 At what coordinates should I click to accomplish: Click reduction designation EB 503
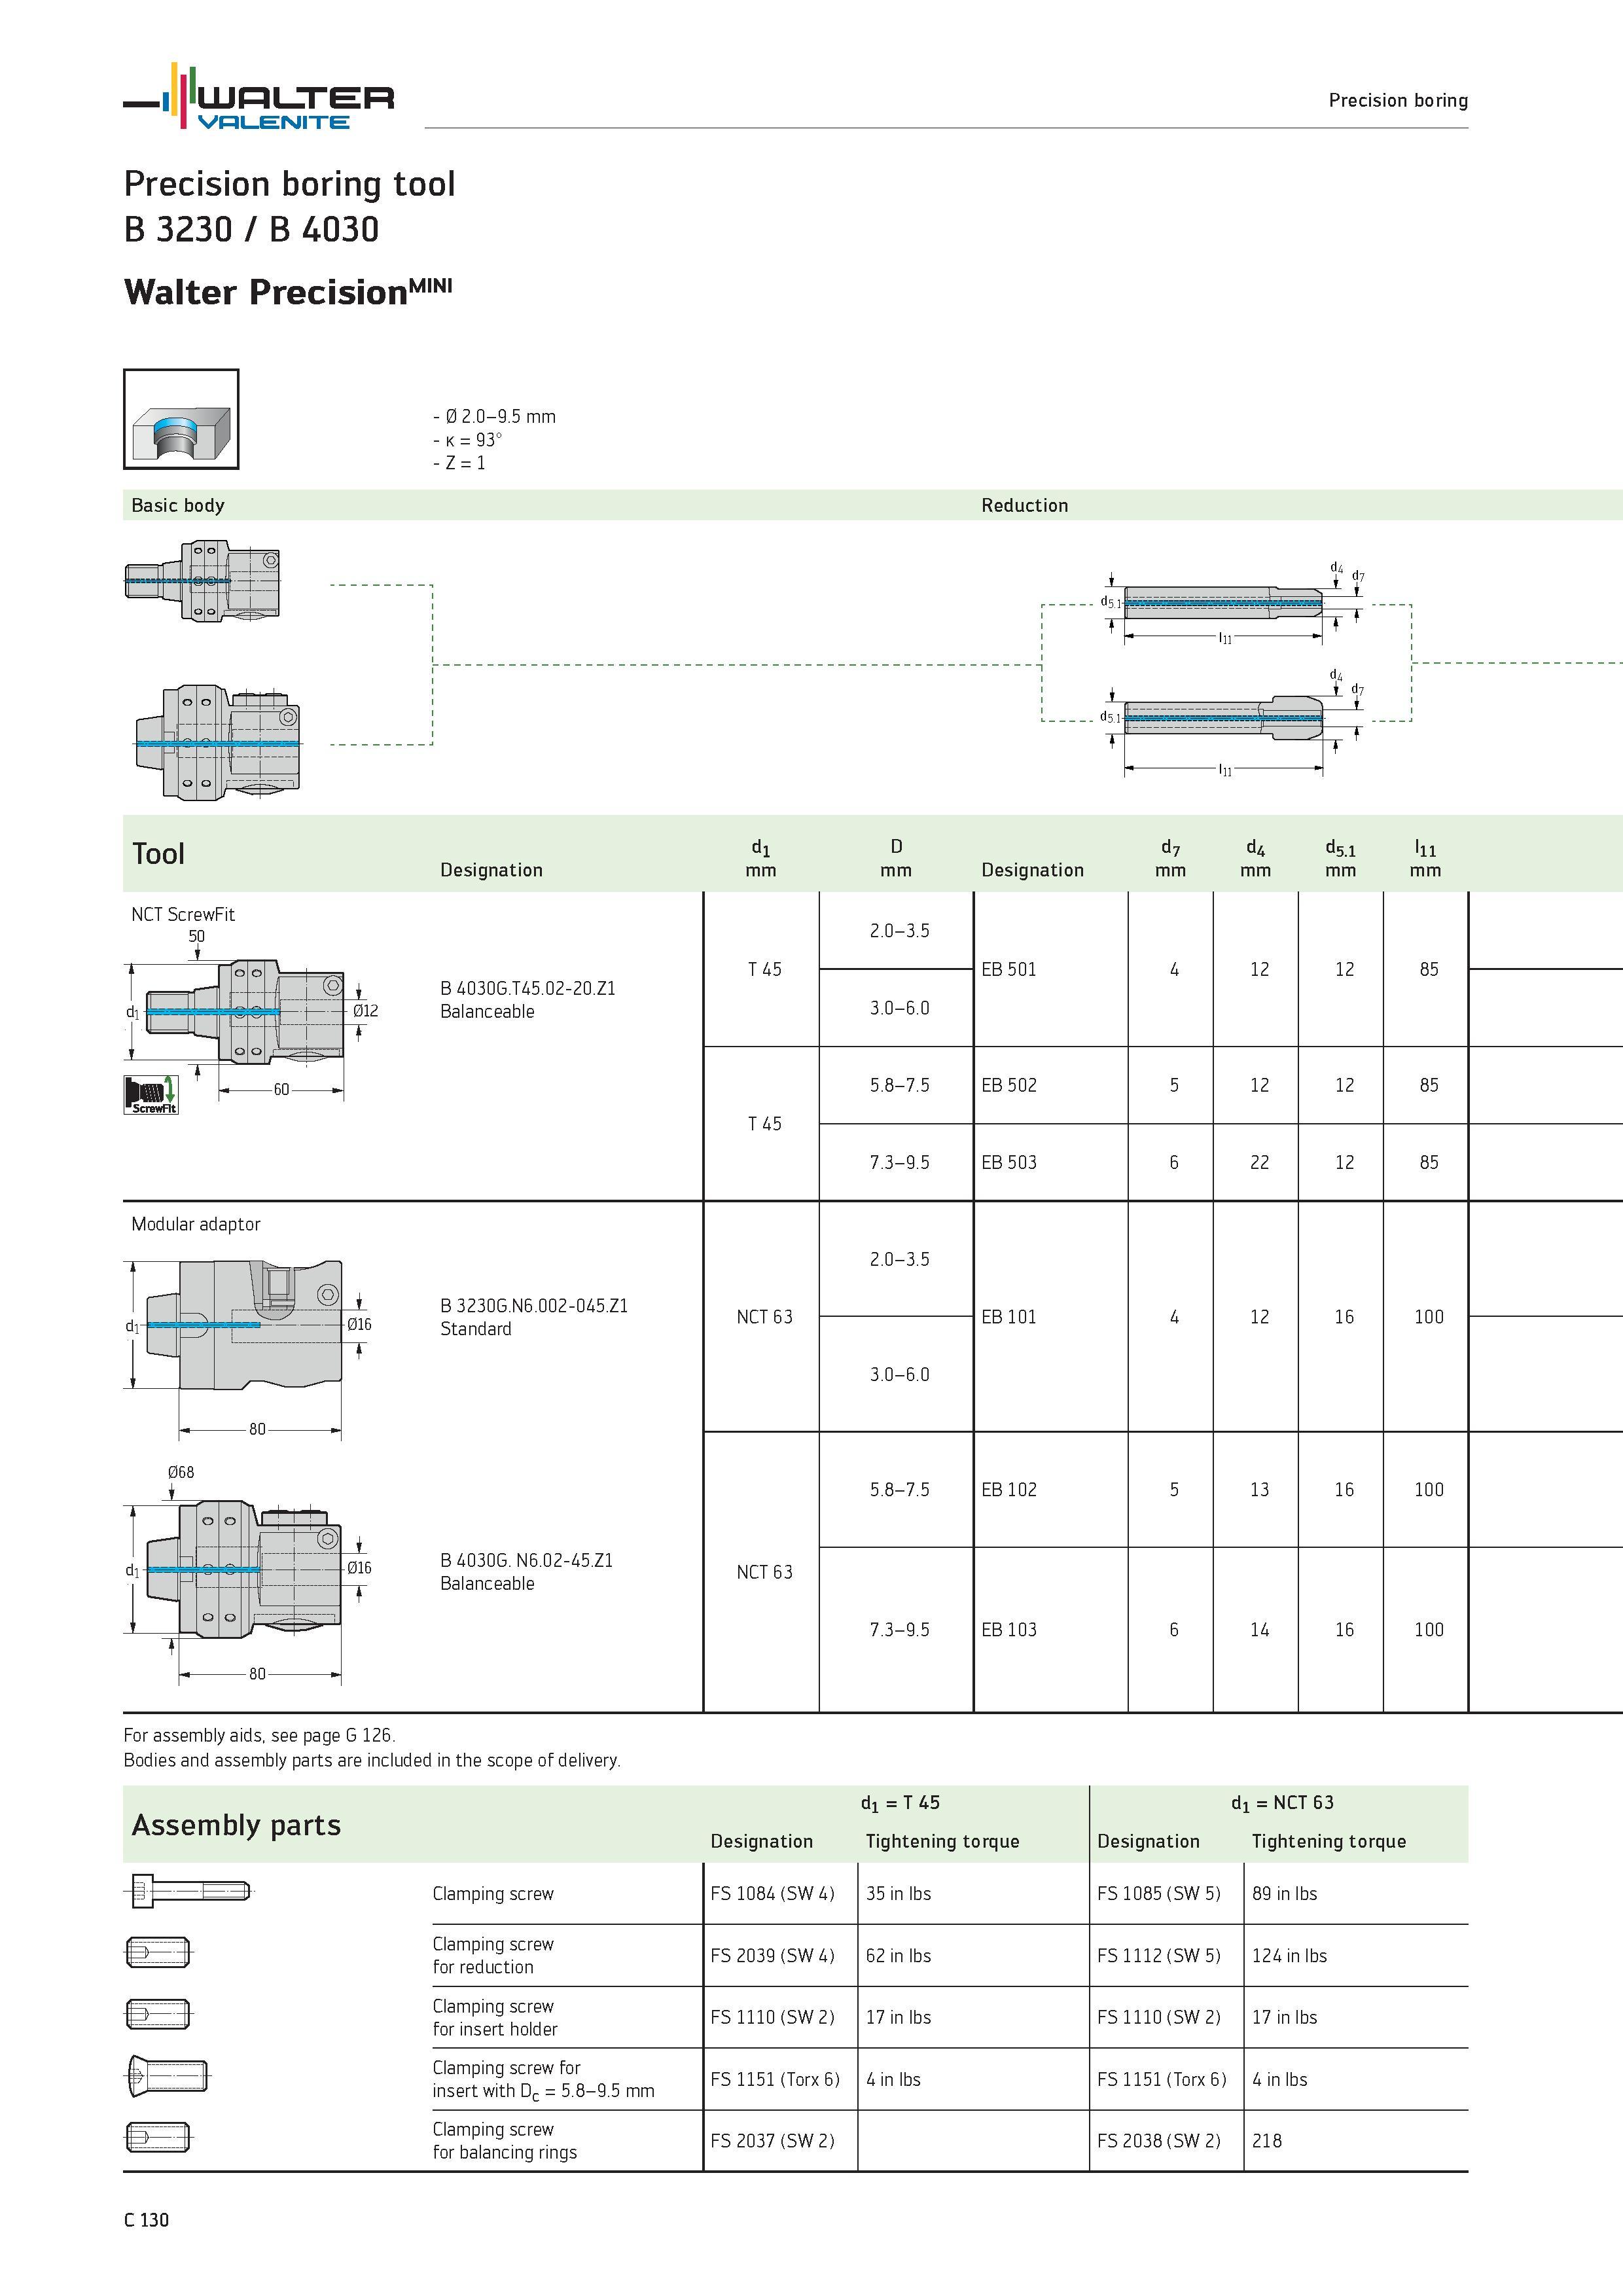1009,1162
